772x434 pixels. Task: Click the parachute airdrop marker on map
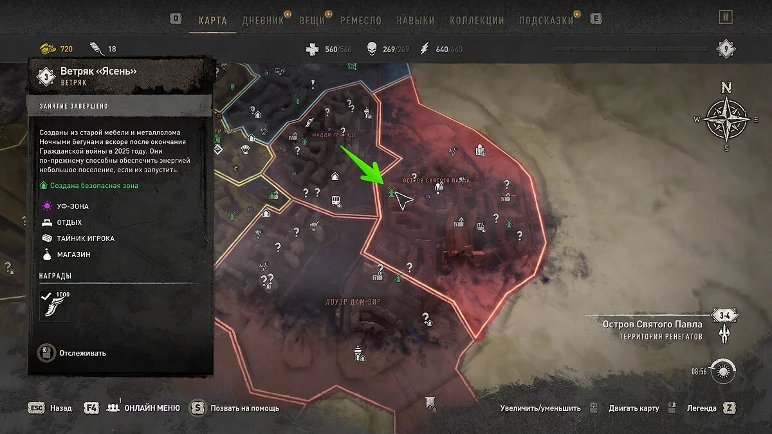[x=245, y=149]
